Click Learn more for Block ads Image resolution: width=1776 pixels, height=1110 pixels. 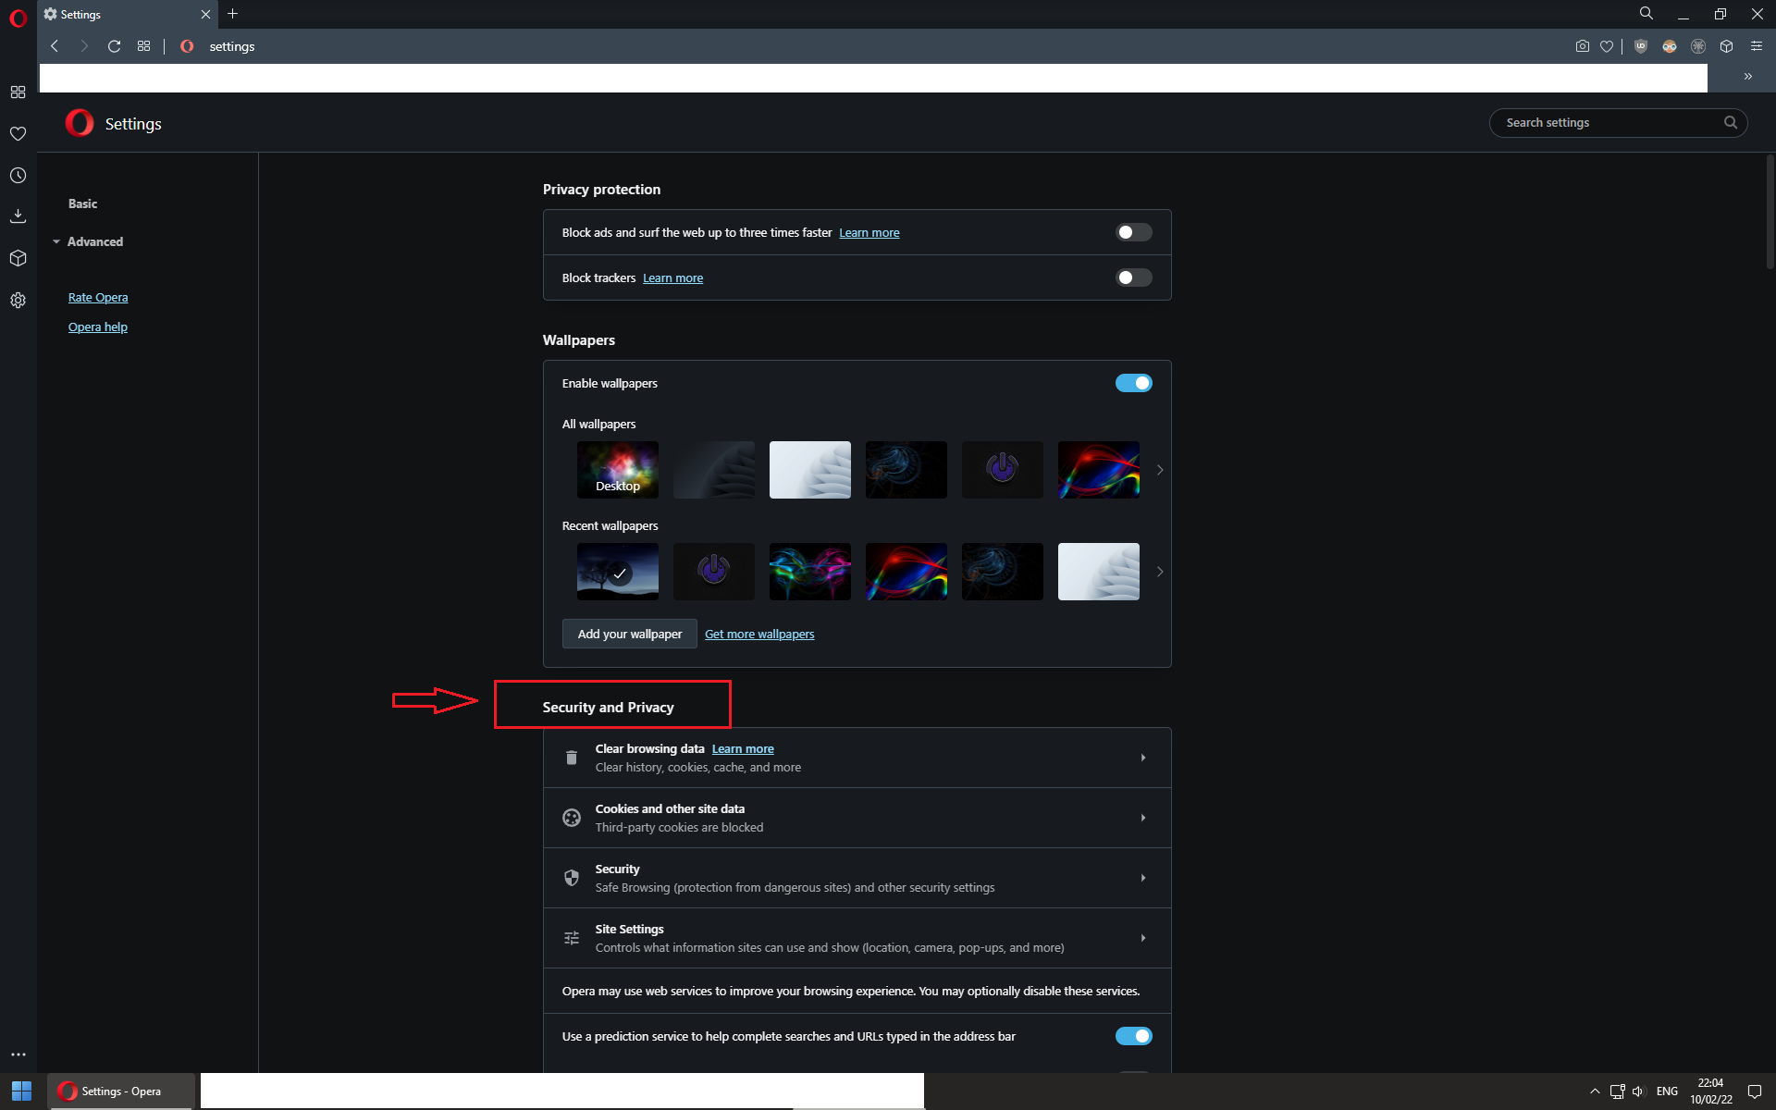click(x=869, y=232)
